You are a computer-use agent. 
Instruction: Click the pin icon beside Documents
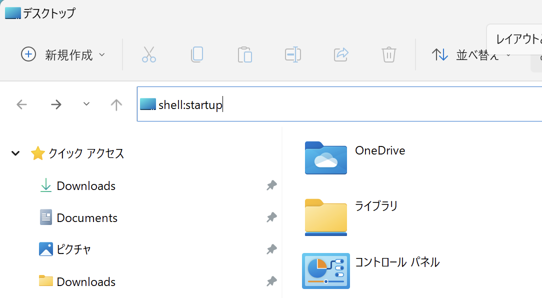271,217
